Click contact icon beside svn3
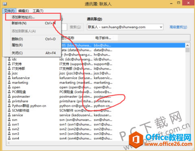 point(9,133)
